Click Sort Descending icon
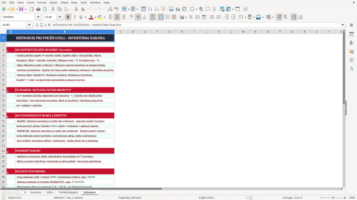Screen dimensions: 357x200 156,9
